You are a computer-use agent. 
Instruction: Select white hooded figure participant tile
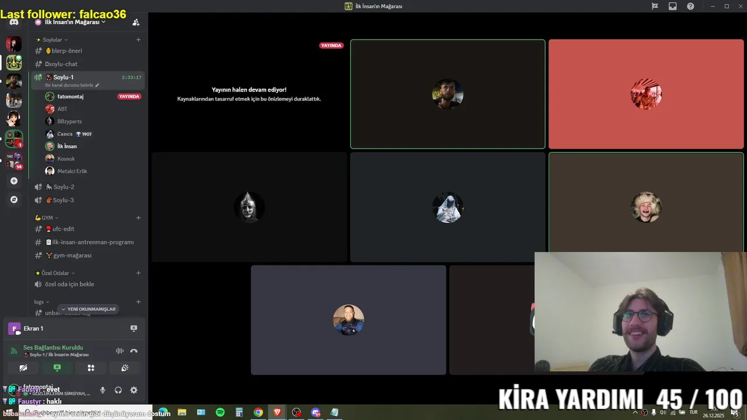pyautogui.click(x=448, y=207)
